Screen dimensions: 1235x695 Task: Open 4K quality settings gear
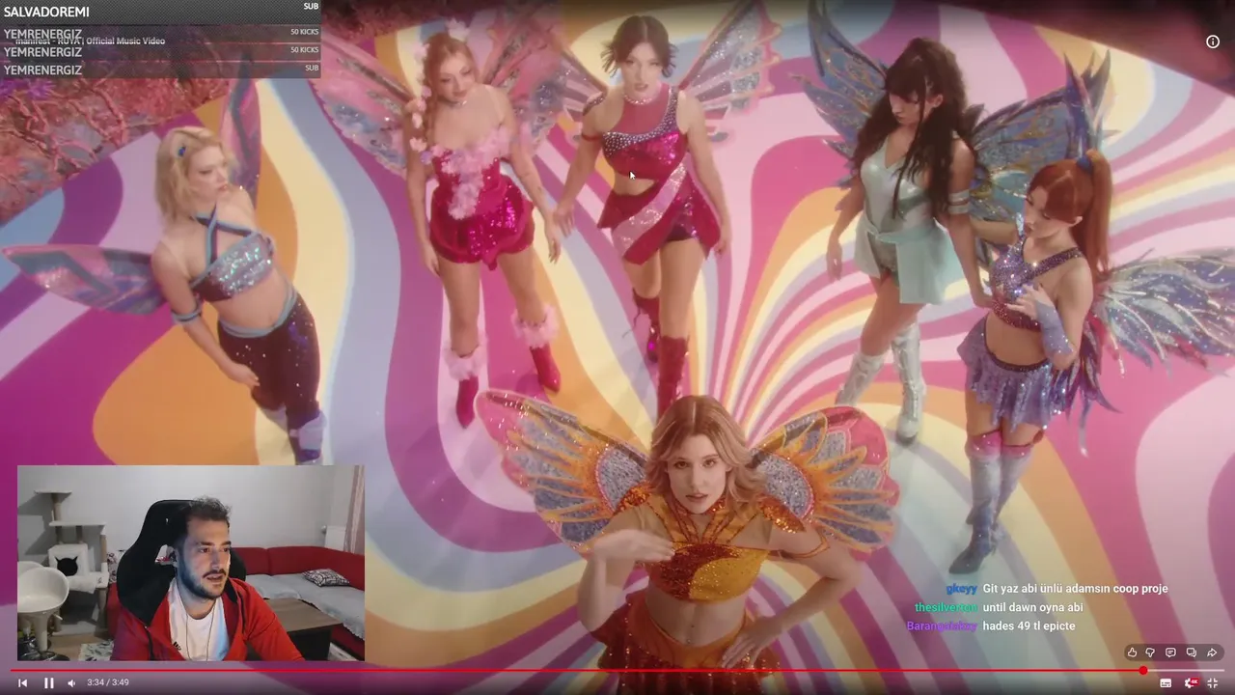(x=1191, y=682)
